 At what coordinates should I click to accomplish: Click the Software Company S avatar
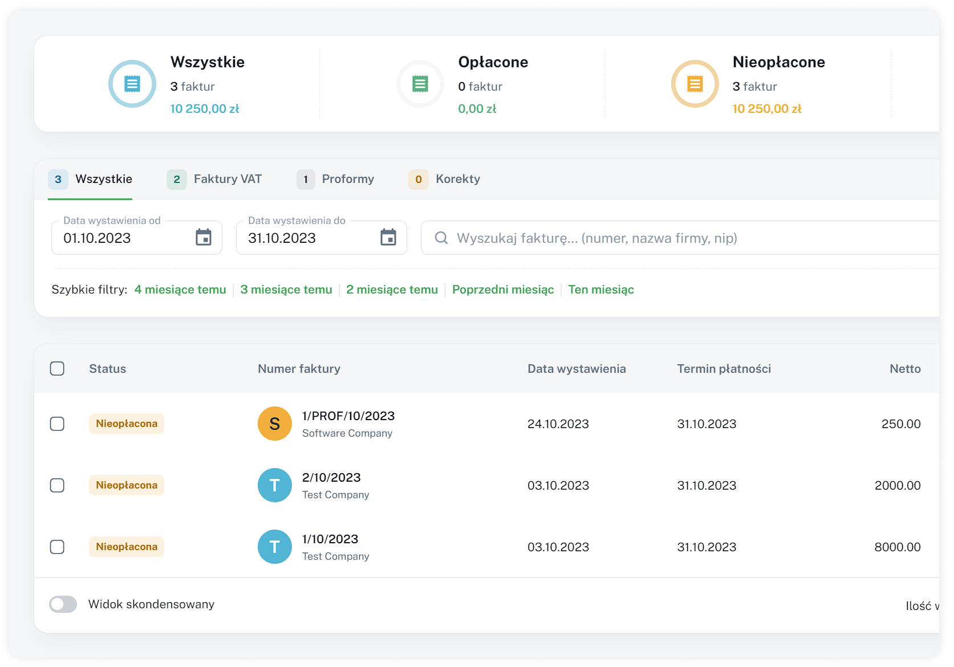click(x=275, y=424)
